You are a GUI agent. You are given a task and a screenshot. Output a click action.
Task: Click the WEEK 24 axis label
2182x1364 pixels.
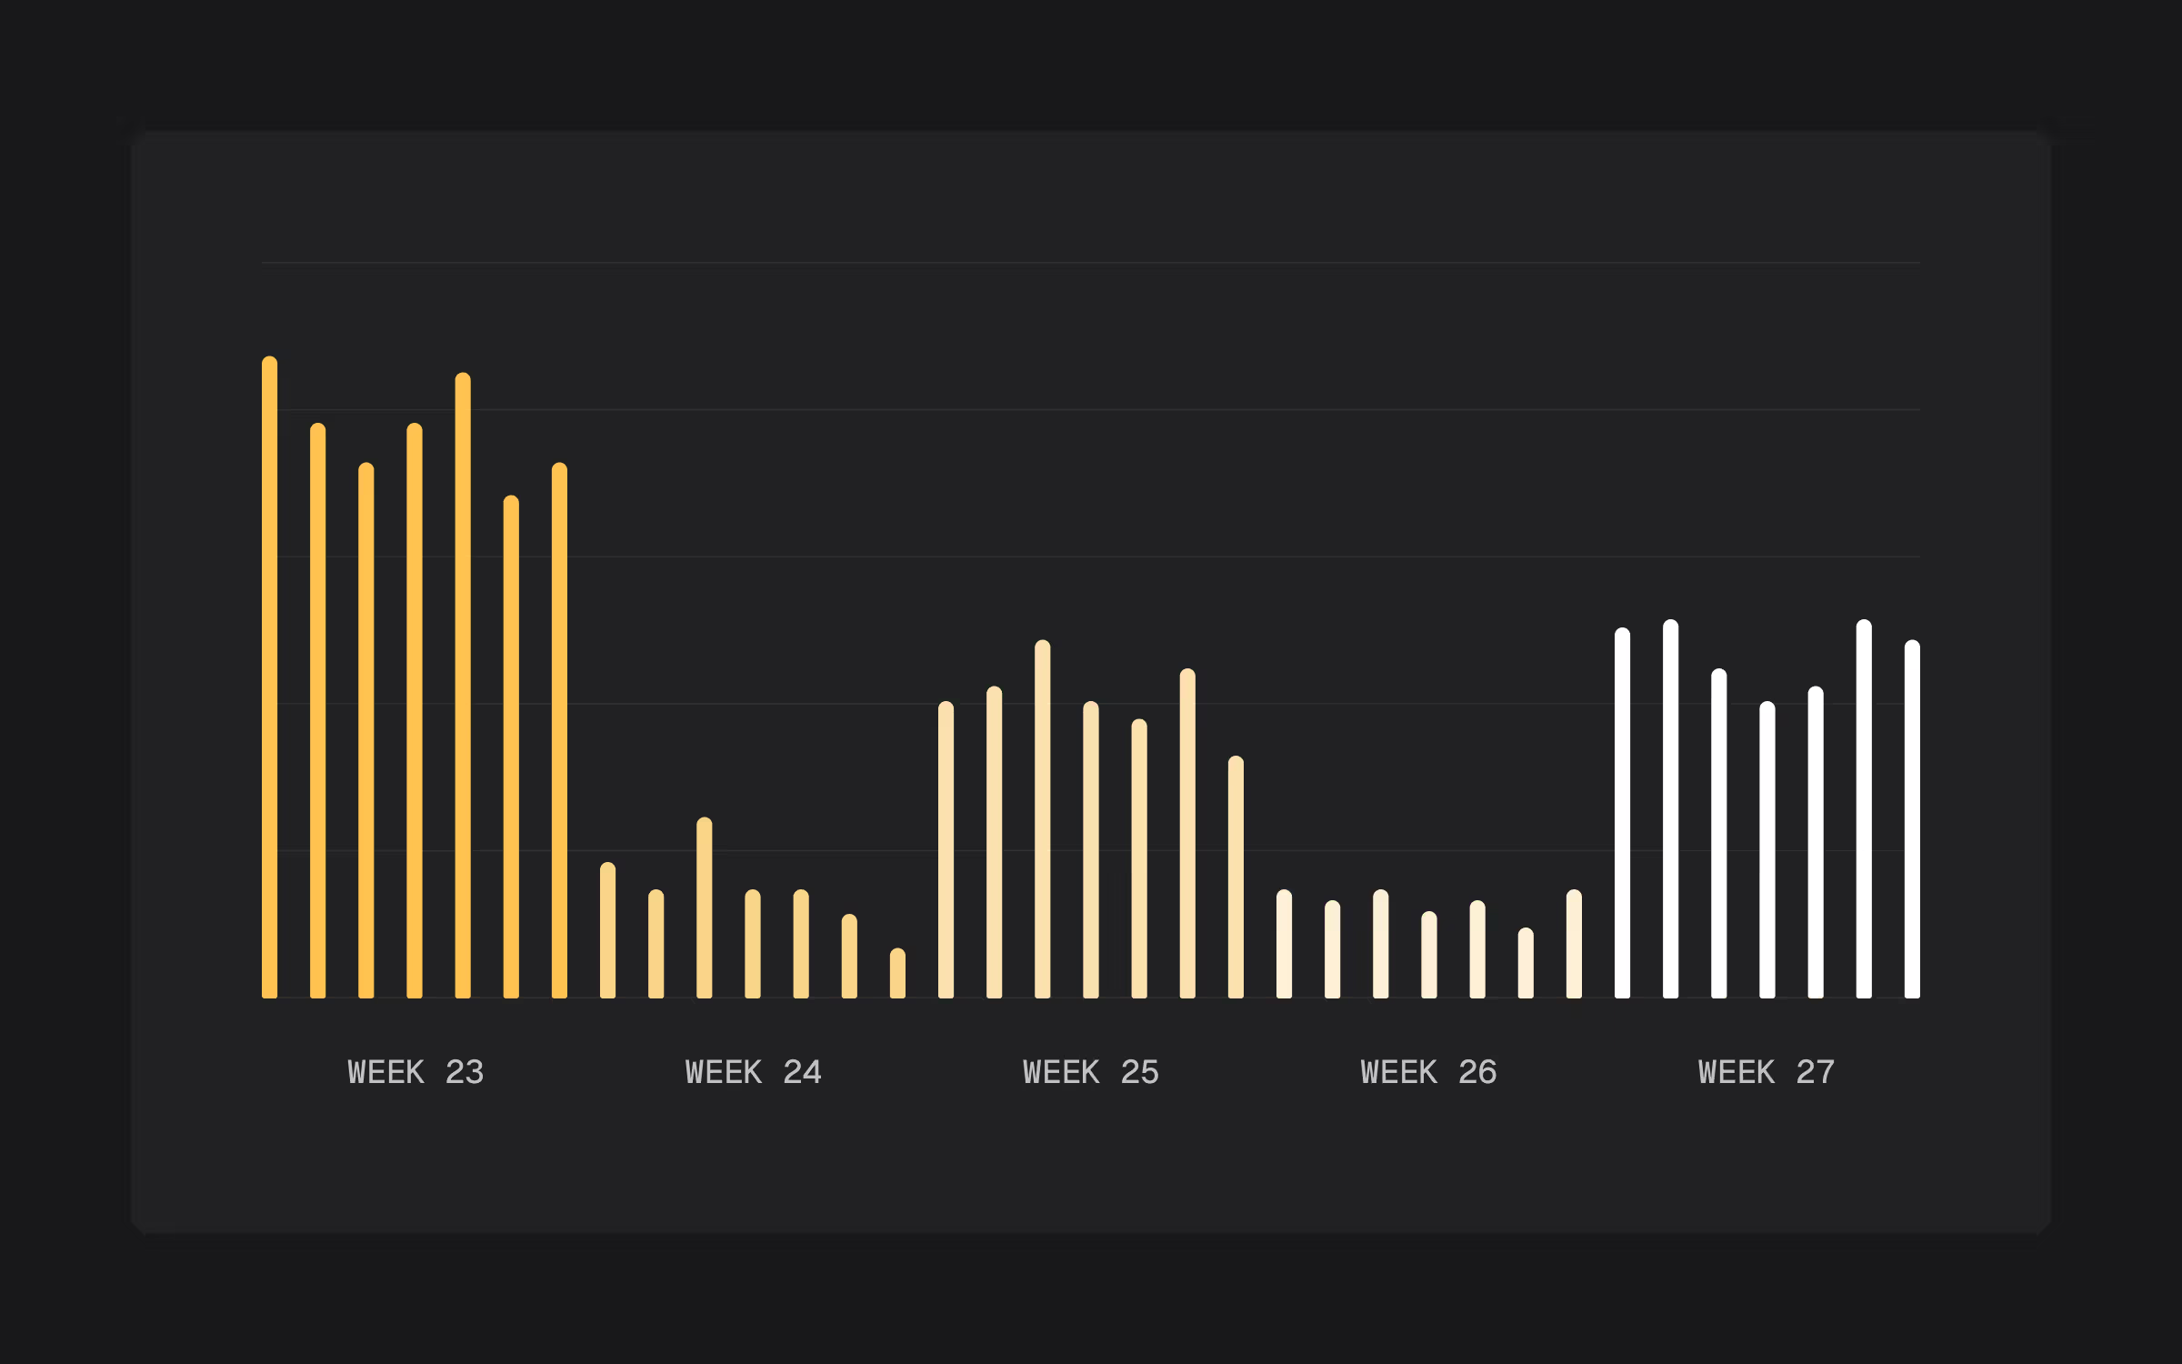pos(753,1072)
